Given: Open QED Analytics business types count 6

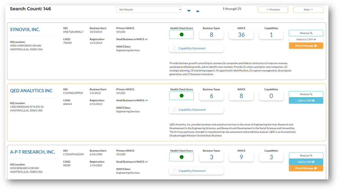Looking at the screenshot, I should (211, 96).
